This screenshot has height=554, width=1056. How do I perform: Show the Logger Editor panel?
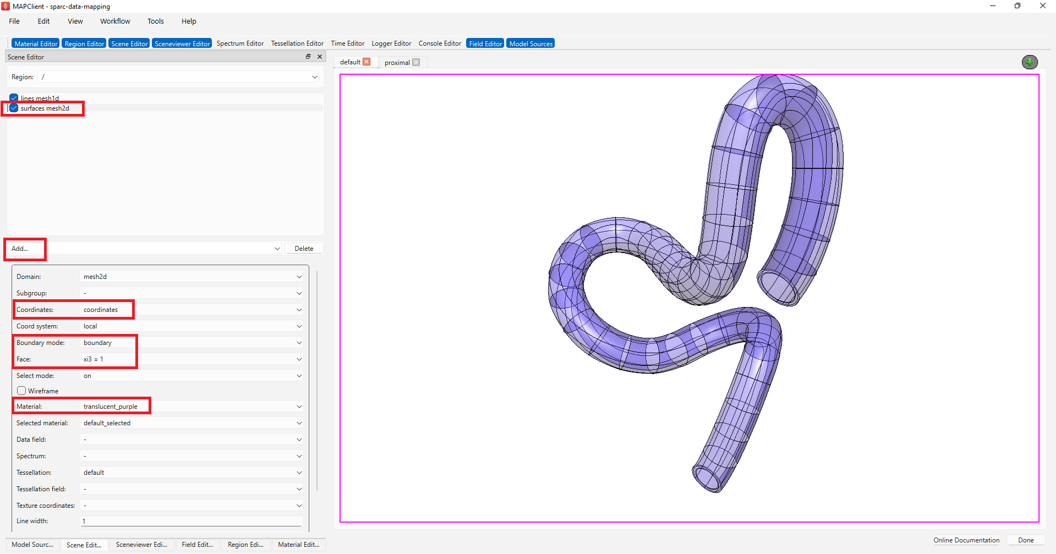(391, 43)
